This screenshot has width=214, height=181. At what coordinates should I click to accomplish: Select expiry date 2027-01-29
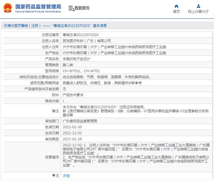tap(72, 139)
